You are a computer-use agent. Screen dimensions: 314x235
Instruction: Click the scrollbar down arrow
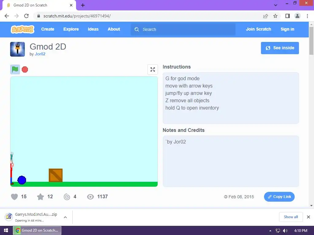point(311,205)
